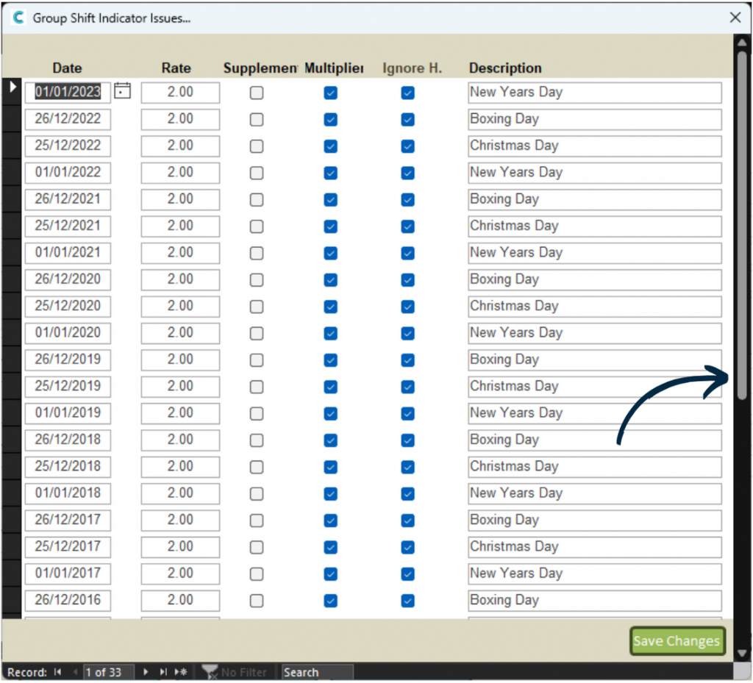Click the Multiplier column header
753x683 pixels.
[x=334, y=68]
